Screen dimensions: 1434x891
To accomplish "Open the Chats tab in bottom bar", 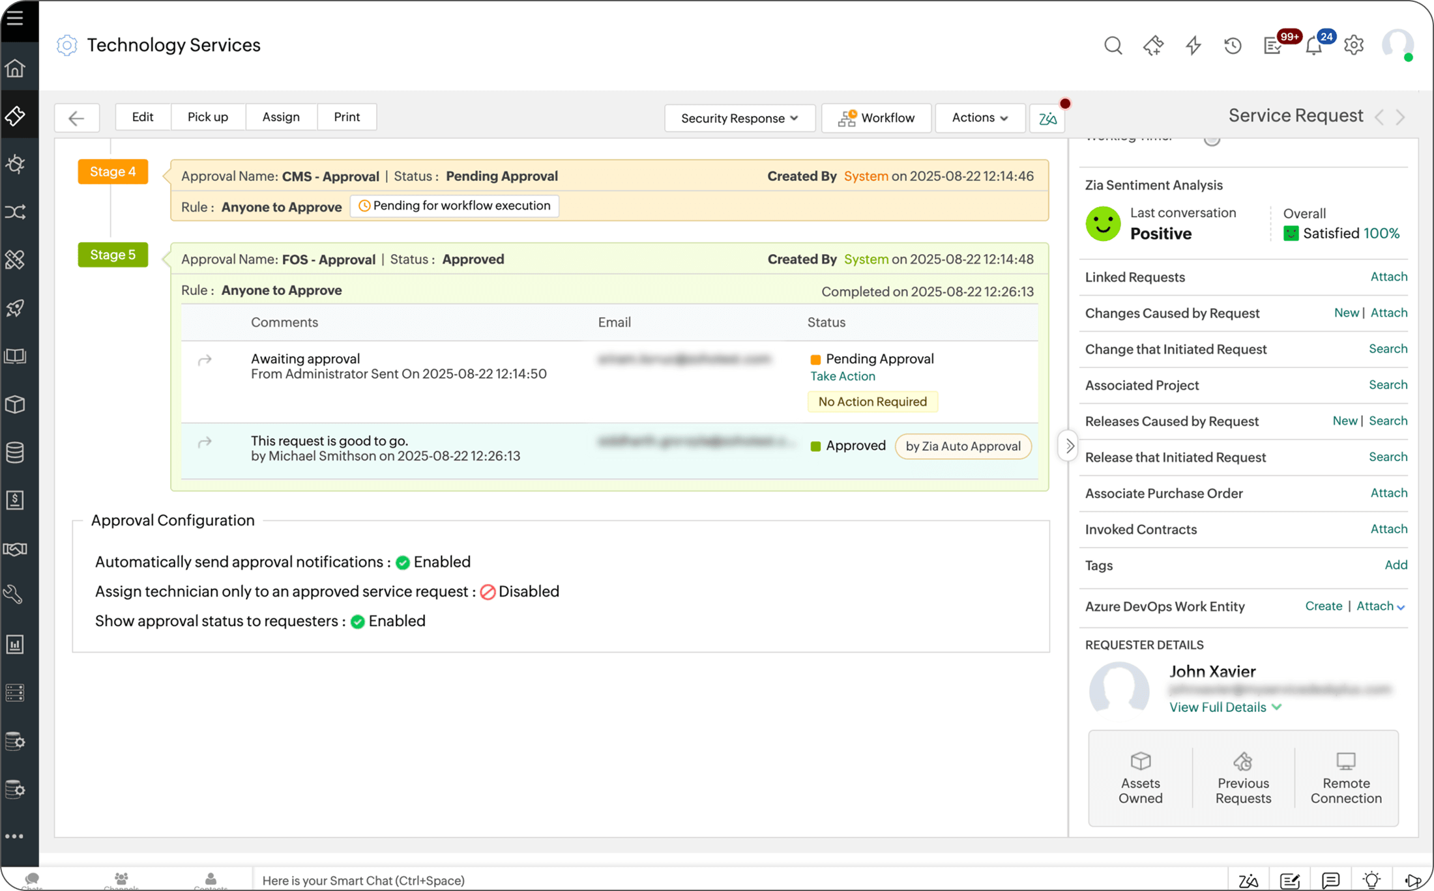I will 31,879.
